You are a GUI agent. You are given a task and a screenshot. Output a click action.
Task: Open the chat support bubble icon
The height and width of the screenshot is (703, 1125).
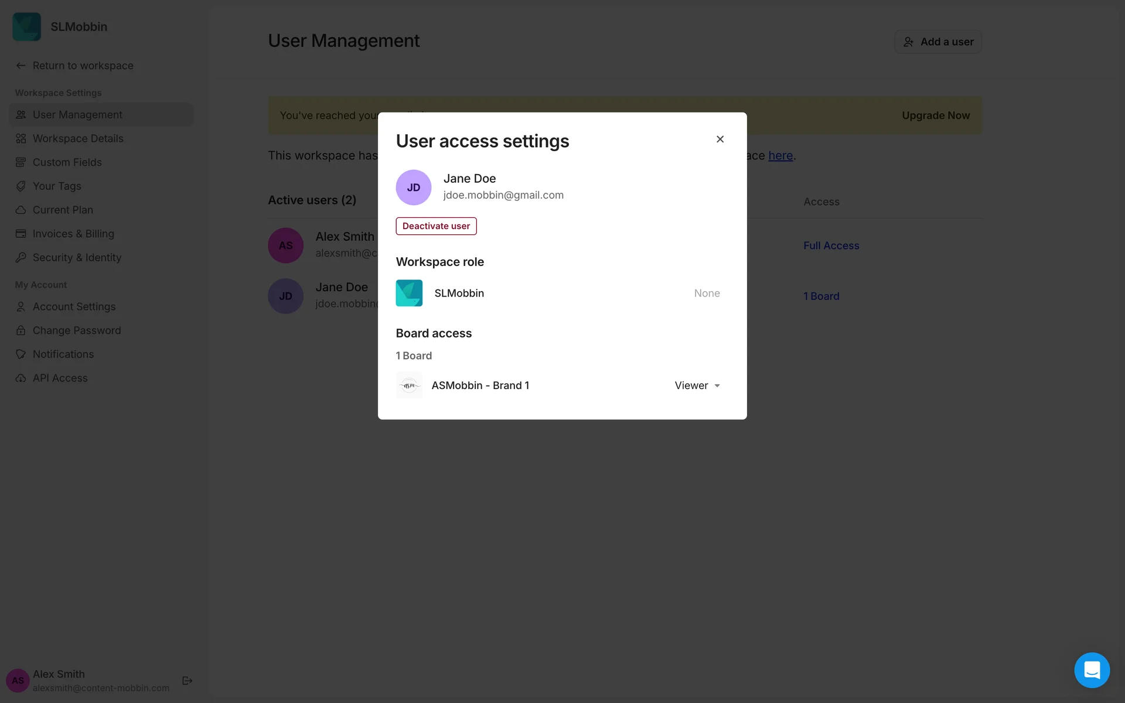[1092, 670]
